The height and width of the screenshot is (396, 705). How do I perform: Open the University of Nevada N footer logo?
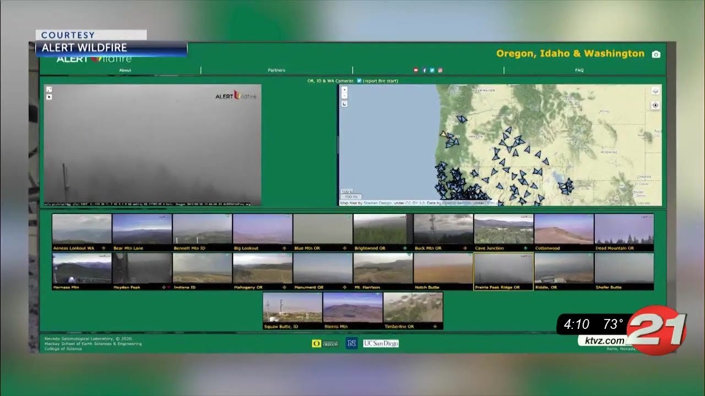[x=351, y=343]
